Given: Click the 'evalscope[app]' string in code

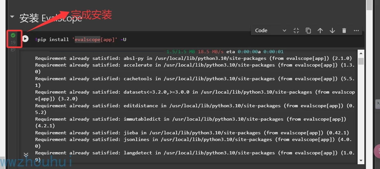Looking at the screenshot, I should coord(95,39).
